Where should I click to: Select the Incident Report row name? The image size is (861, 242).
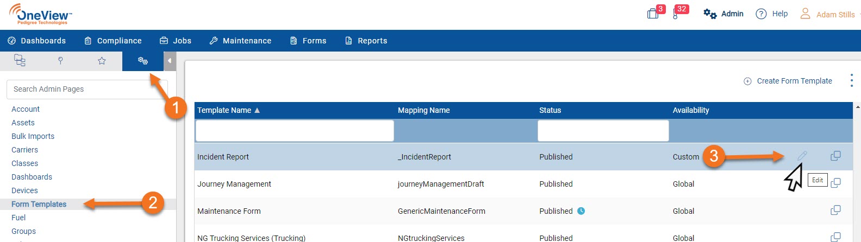click(223, 157)
